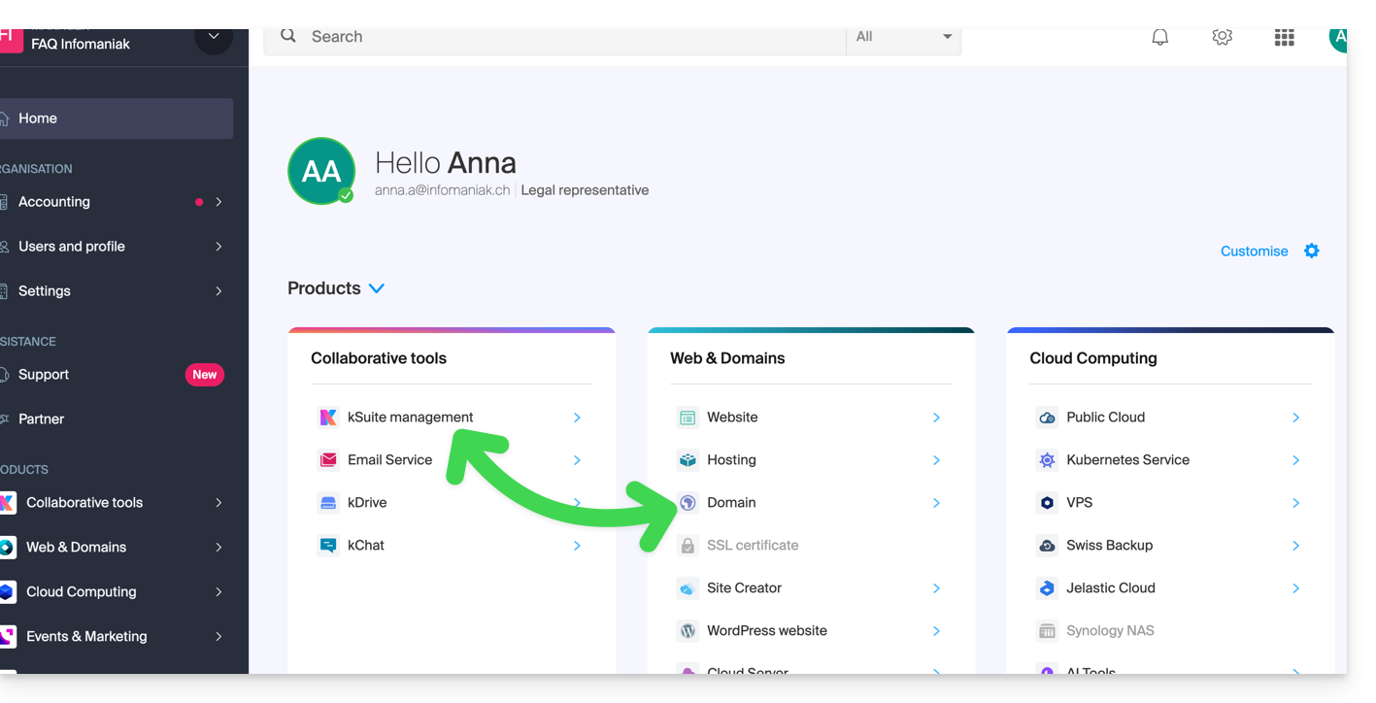
Task: Click the Kubernetes Service icon
Action: (1047, 460)
